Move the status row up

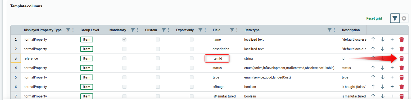tap(373, 68)
